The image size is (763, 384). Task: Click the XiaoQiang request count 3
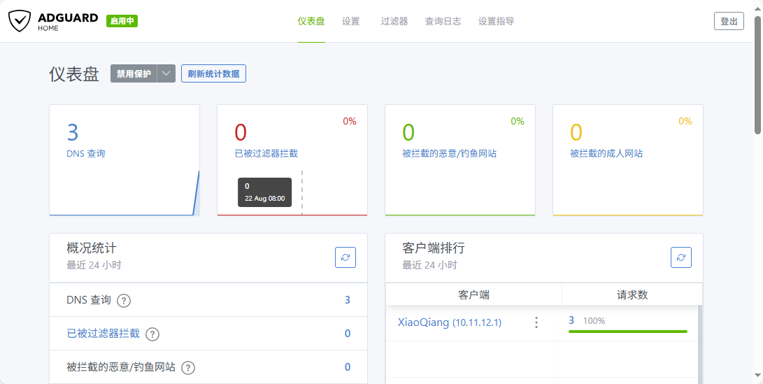pyautogui.click(x=572, y=320)
